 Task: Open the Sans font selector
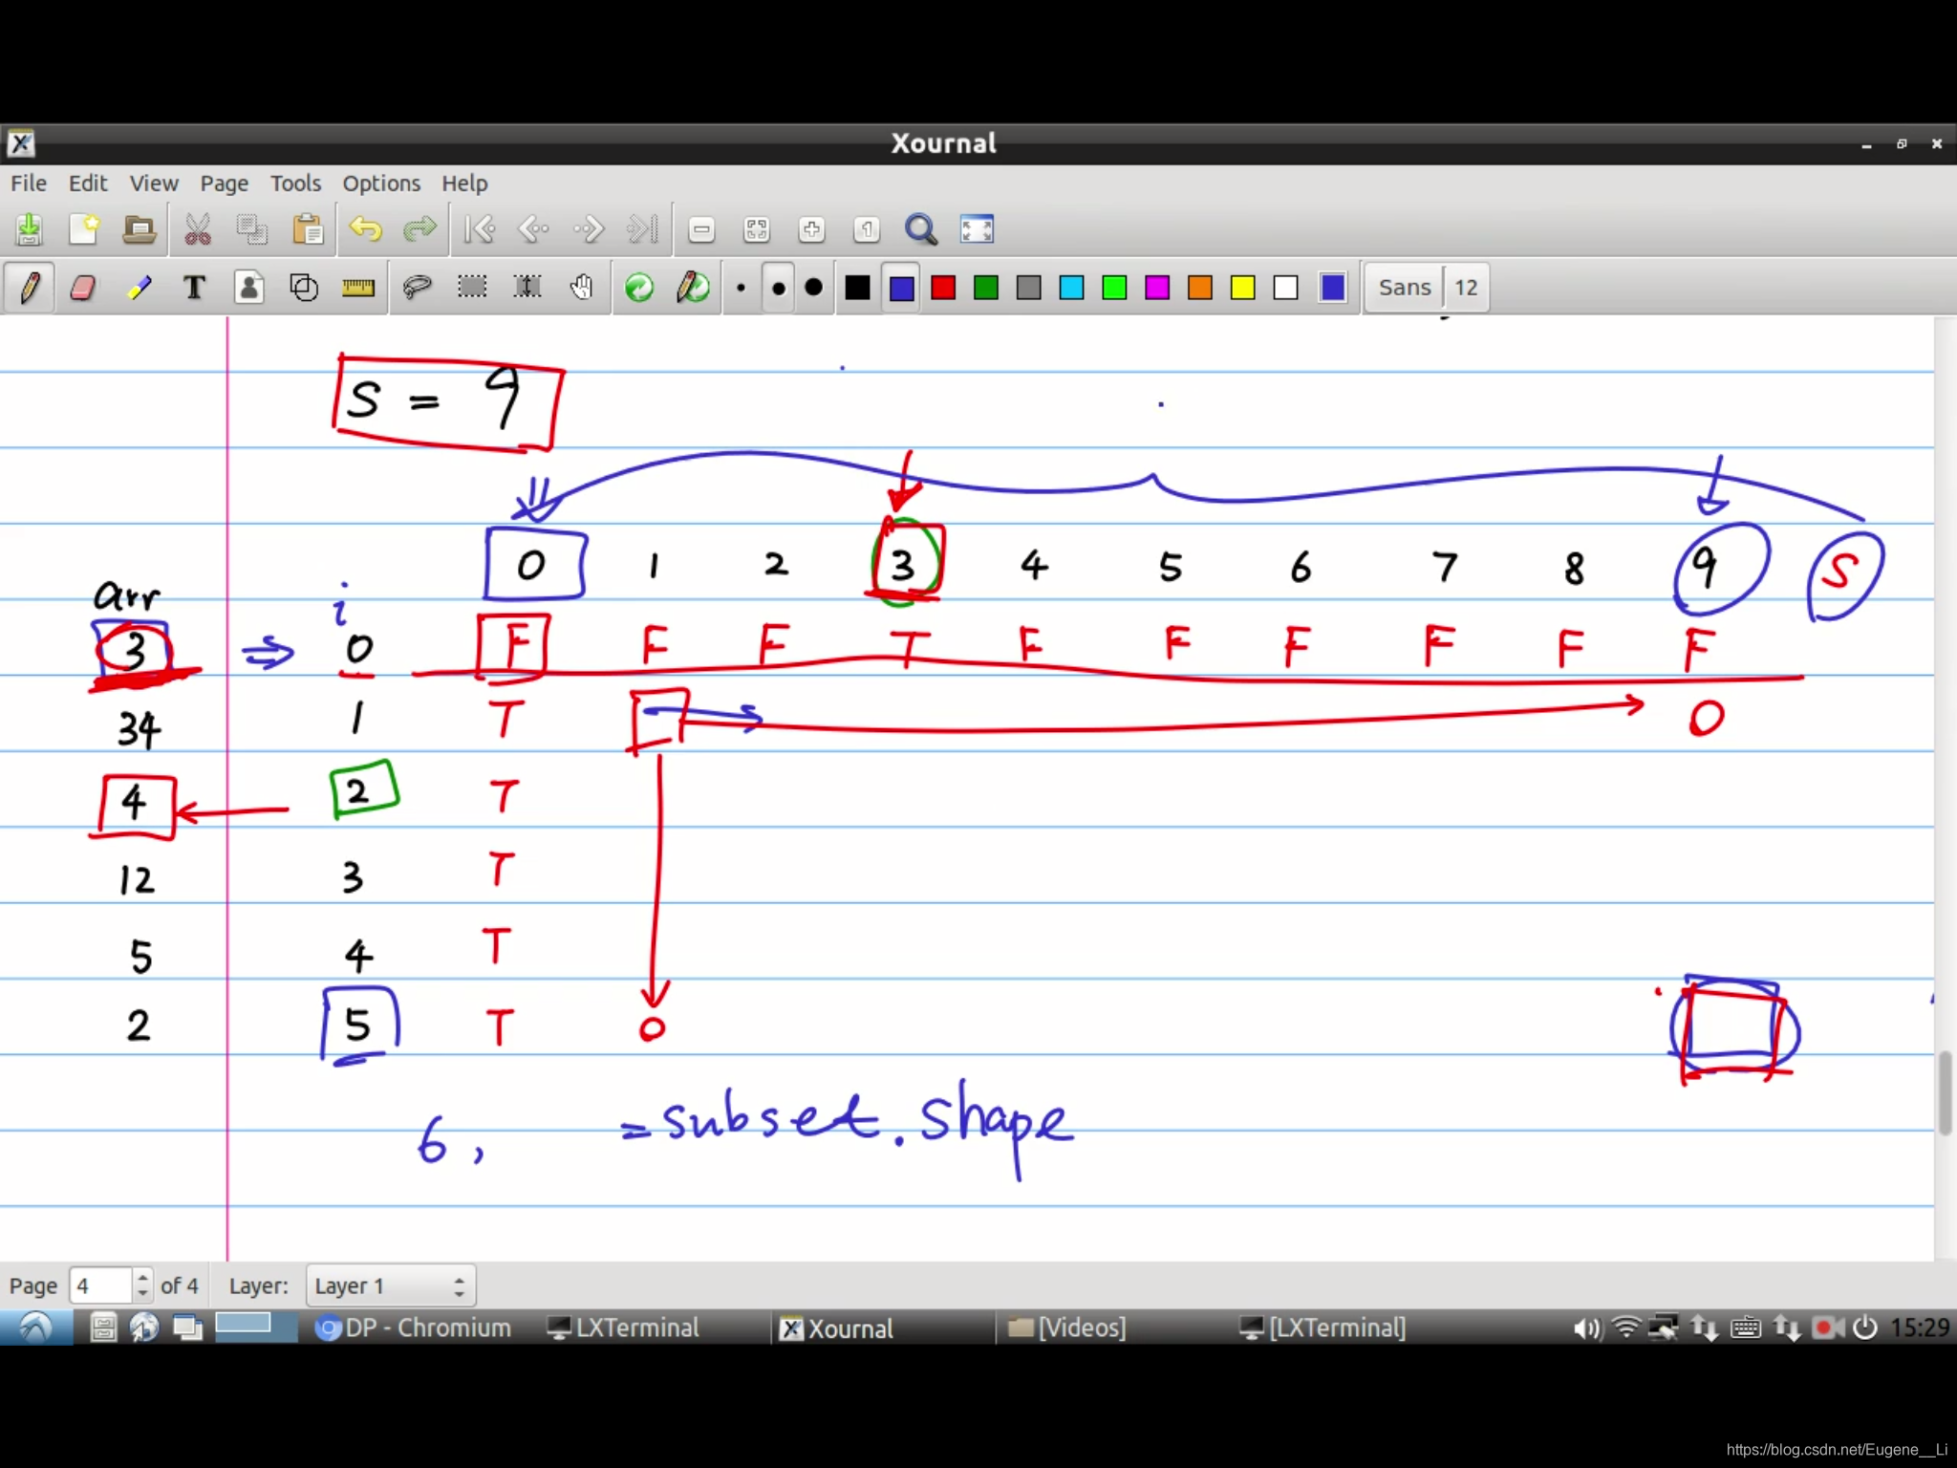point(1404,288)
